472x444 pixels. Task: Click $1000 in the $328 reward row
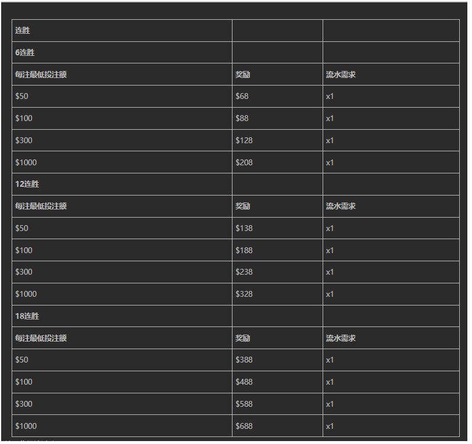coord(26,294)
